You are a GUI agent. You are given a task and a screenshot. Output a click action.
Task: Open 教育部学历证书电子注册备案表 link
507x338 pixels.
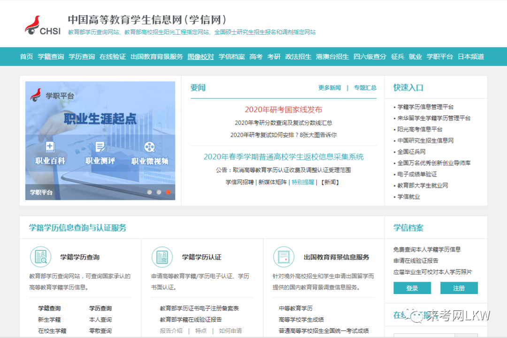point(199,309)
